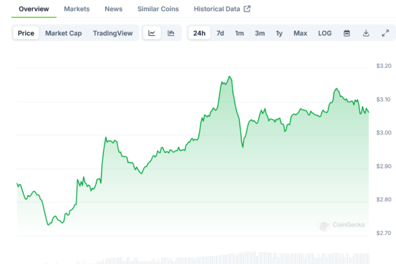Switch to TradingView chart mode
This screenshot has height=264, width=396.
click(x=113, y=33)
